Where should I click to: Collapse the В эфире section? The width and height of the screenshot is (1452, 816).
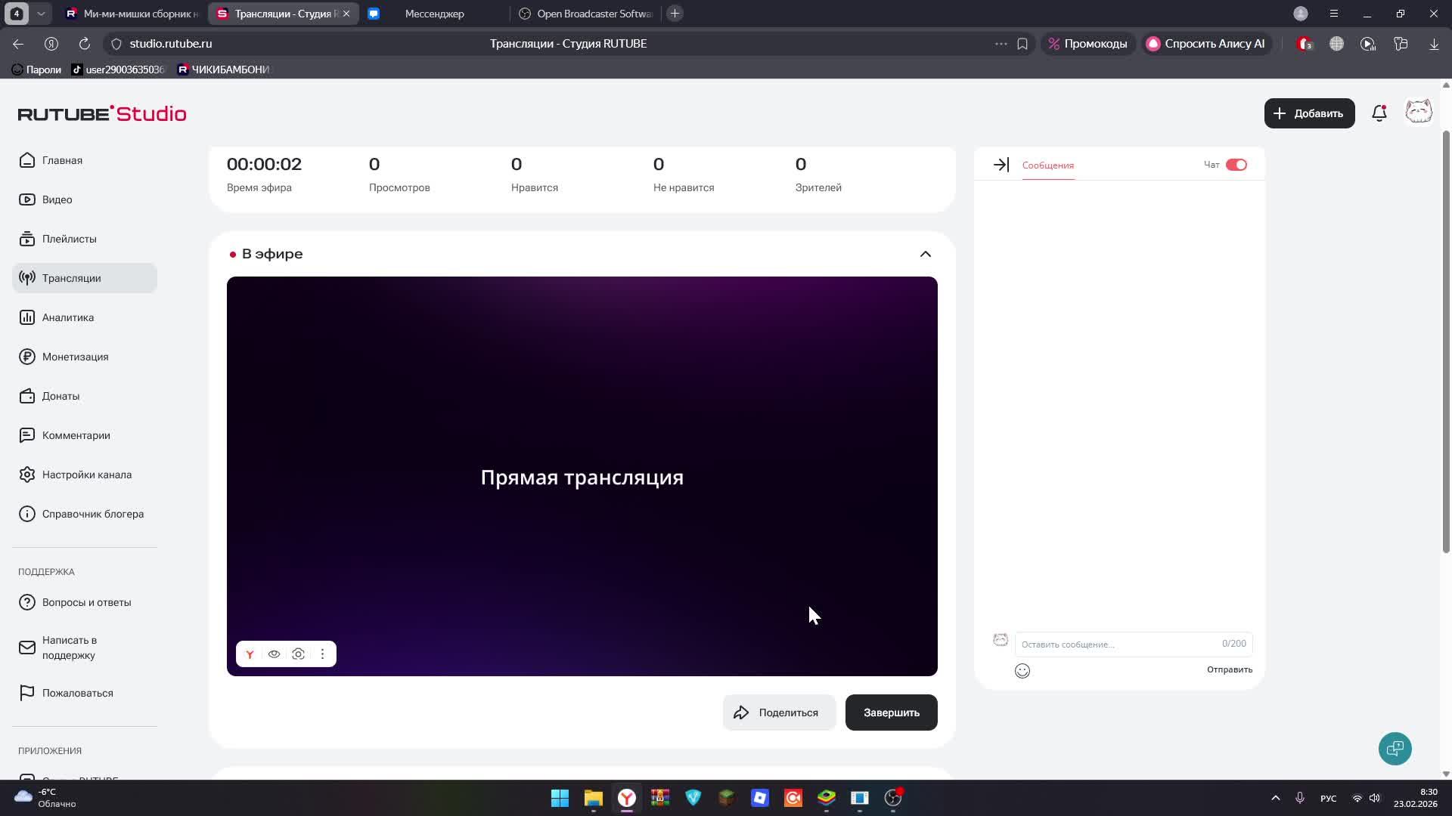tap(925, 254)
